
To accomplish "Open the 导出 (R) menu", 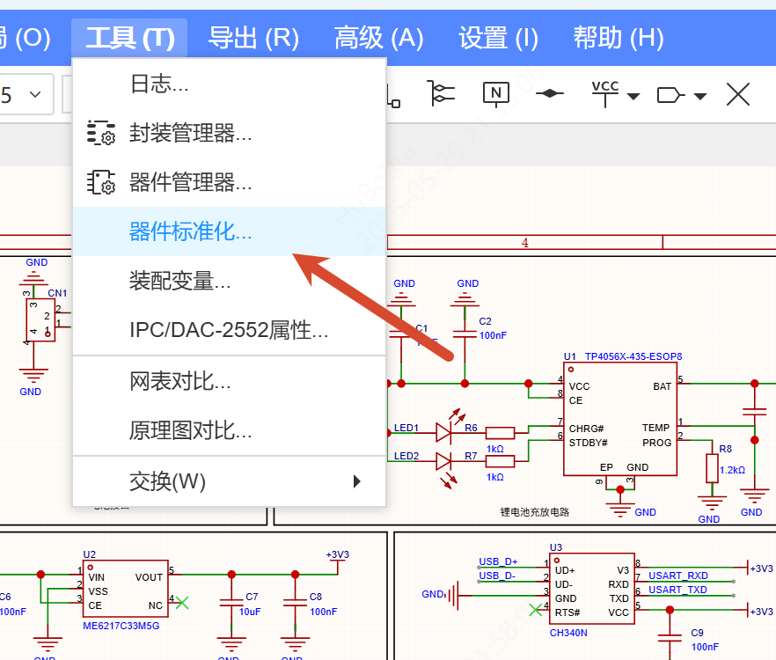I will [x=253, y=38].
